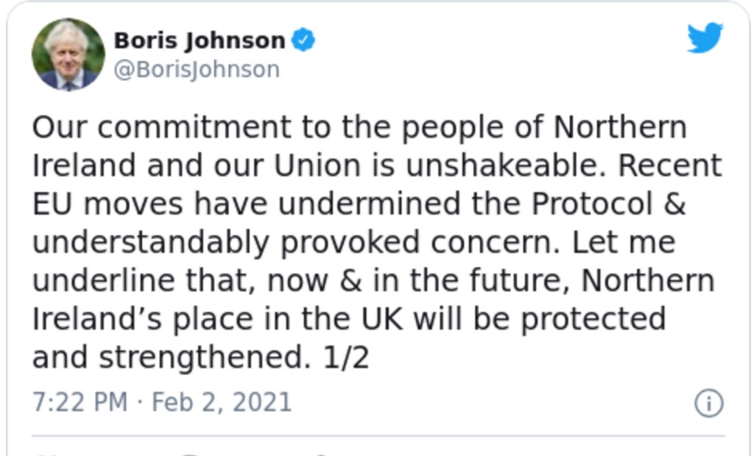Click the Boris Johnson display name
The width and height of the screenshot is (754, 456).
point(199,40)
